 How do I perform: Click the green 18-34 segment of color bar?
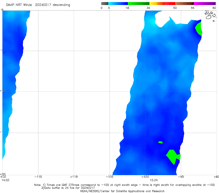[x=139, y=4]
